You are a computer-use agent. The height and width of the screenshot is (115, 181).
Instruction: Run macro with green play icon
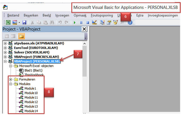[x=75, y=22]
